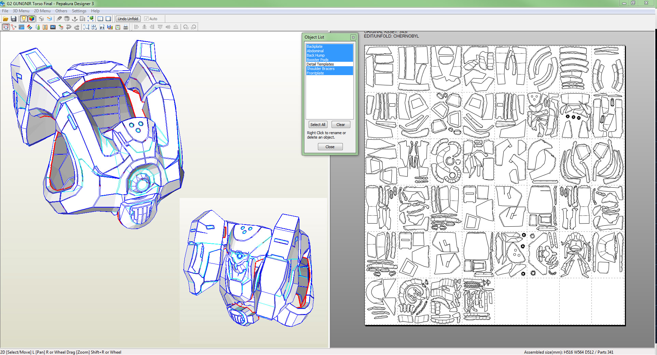Screen dimensions: 657x355
Task: Click the gray solid cube view icon
Action: (41, 19)
